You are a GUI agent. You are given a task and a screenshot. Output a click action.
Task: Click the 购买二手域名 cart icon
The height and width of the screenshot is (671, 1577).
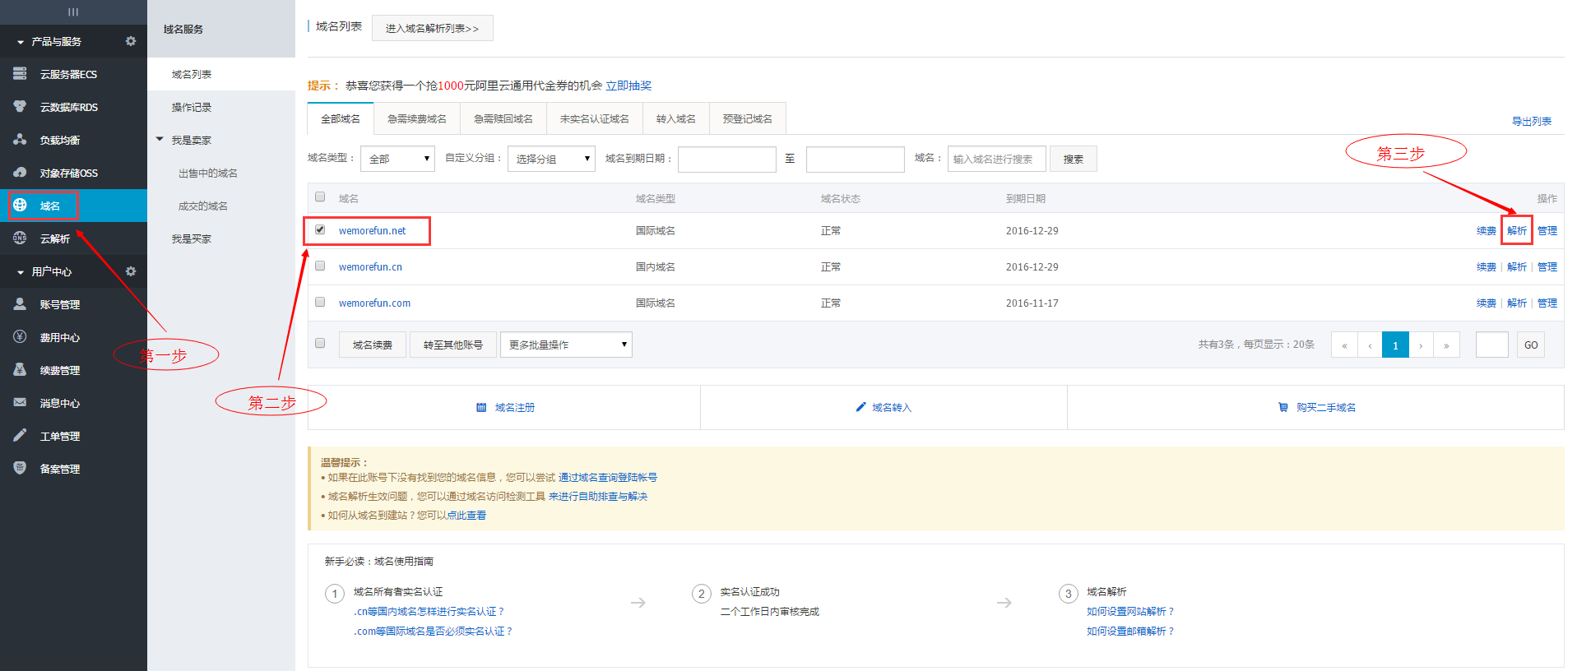click(1283, 407)
